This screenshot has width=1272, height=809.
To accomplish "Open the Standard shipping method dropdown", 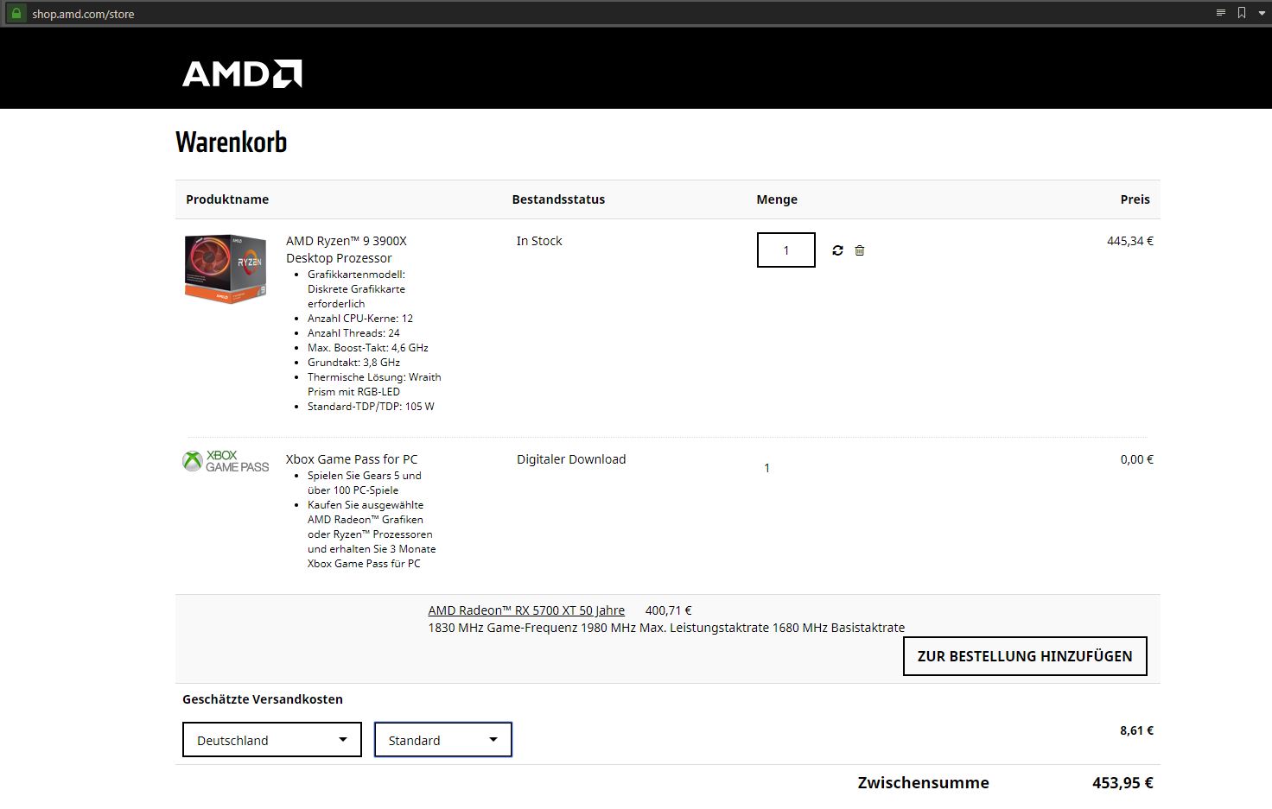I will (443, 740).
